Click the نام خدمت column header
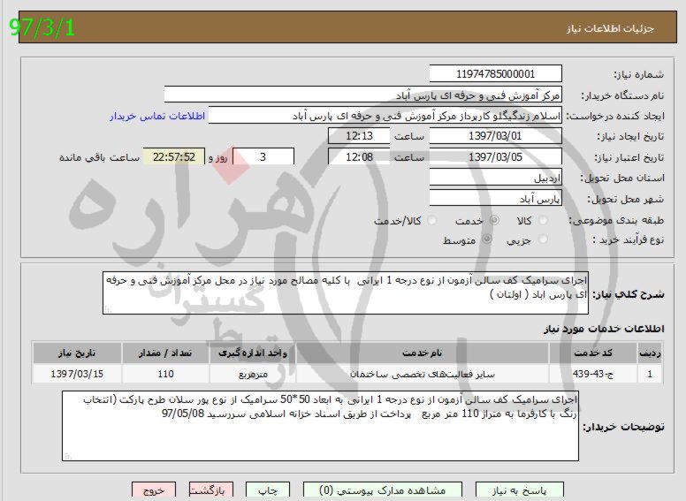 click(423, 353)
